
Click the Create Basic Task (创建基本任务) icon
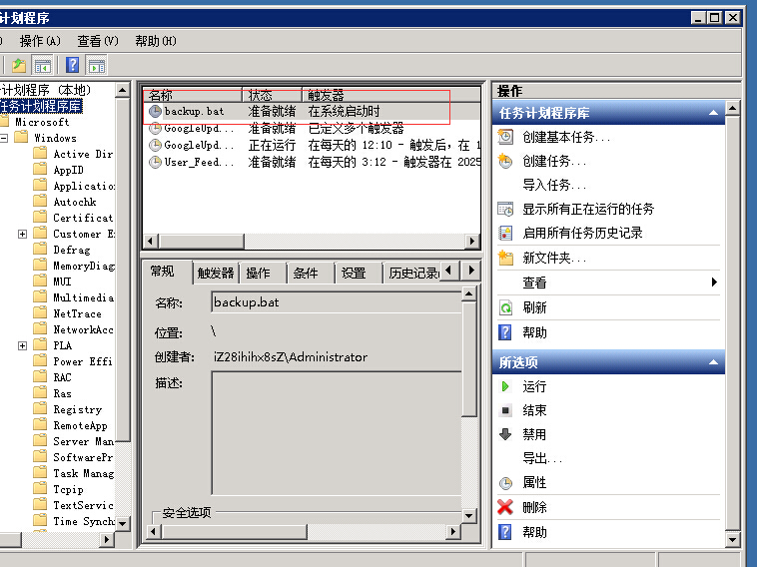click(506, 137)
